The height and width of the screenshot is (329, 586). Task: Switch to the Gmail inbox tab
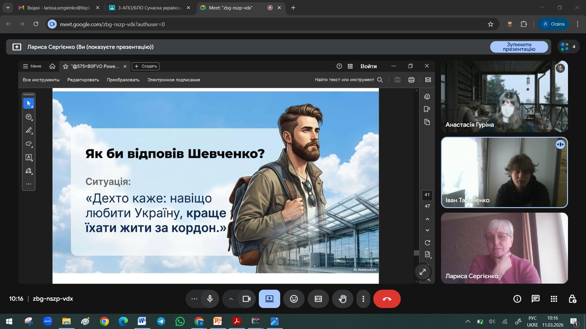click(x=58, y=8)
